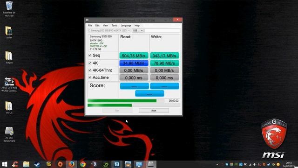298x168 pixels.
Task: Click the Abort button
Action: click(x=154, y=111)
